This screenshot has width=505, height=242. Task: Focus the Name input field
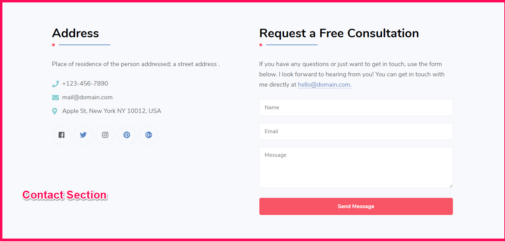point(356,107)
